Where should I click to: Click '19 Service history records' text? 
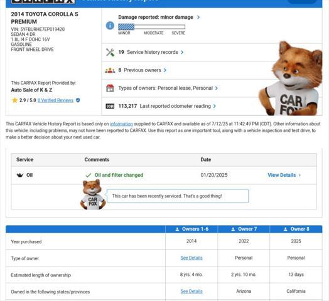[148, 52]
